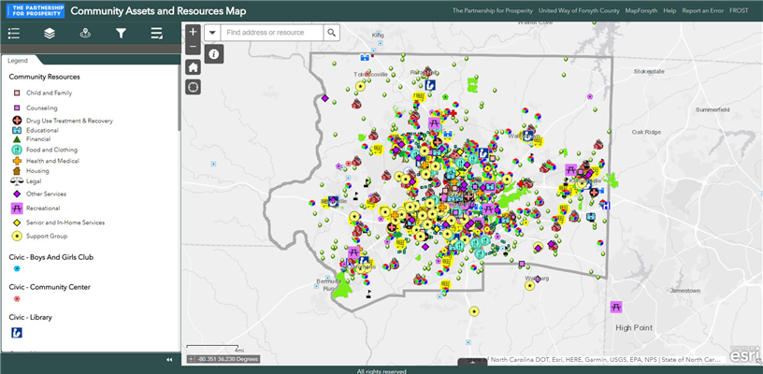This screenshot has height=374, width=763.
Task: Open the MapForsyth link
Action: point(640,10)
